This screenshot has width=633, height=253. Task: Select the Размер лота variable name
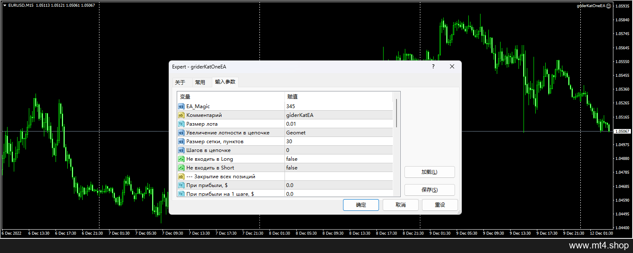[x=202, y=124]
